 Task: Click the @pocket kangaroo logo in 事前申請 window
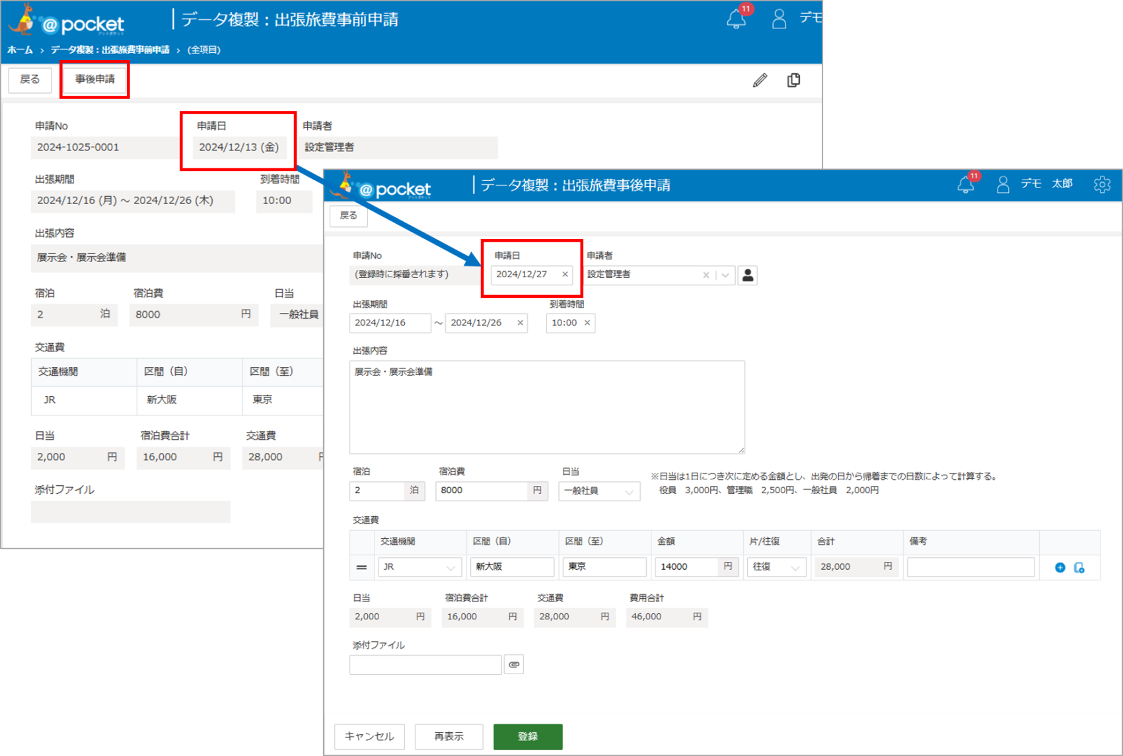click(x=66, y=20)
